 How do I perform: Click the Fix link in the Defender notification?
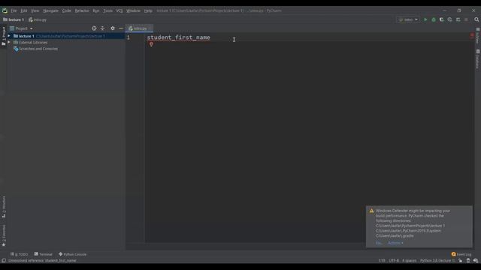pos(379,243)
